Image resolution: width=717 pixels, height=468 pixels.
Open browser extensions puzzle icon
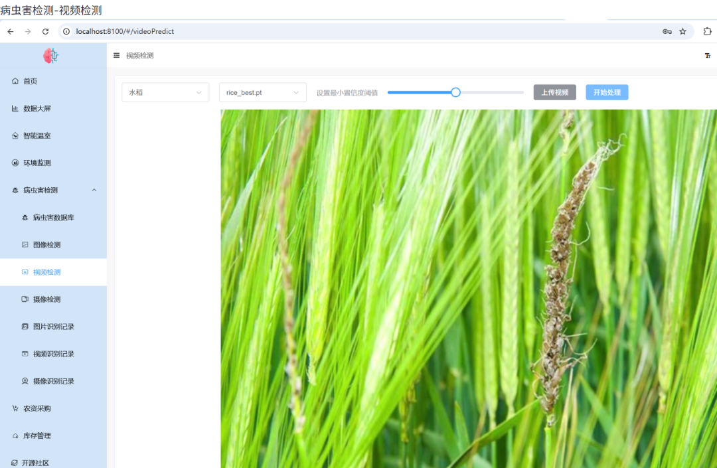click(x=708, y=32)
